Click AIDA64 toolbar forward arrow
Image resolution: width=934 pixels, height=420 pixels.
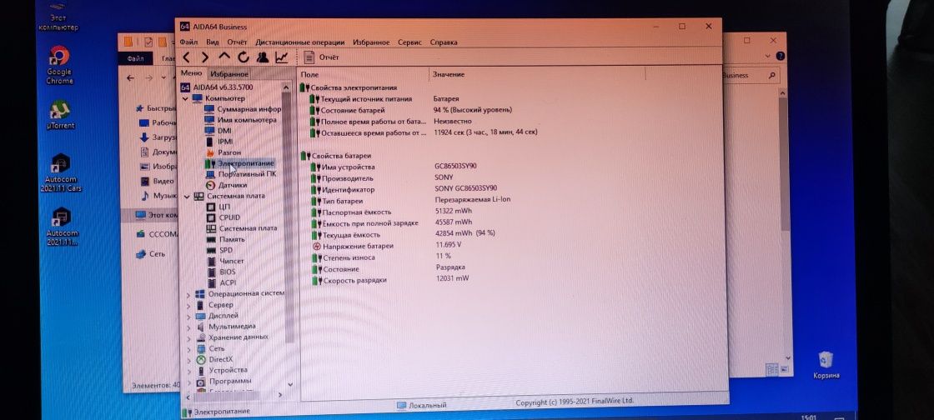point(205,57)
